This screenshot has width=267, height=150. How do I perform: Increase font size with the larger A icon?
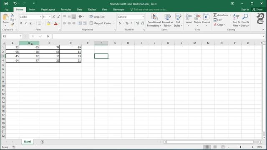[x=54, y=17]
